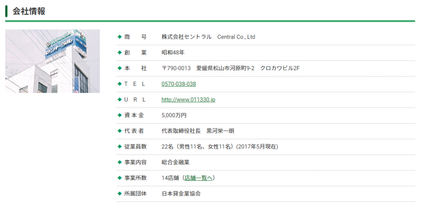Click the T E L row label

point(135,84)
